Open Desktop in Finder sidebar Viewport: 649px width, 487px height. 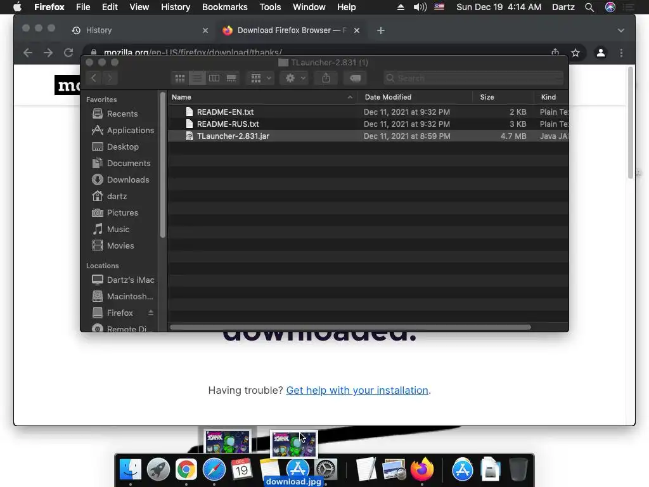115,146
